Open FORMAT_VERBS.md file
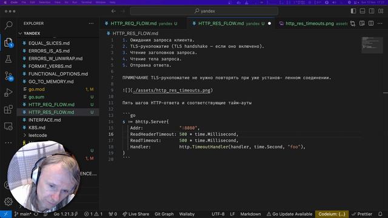This screenshot has height=218, width=388. 50,66
